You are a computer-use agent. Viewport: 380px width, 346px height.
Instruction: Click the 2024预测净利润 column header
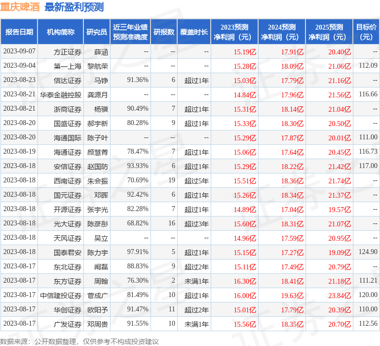pos(282,32)
